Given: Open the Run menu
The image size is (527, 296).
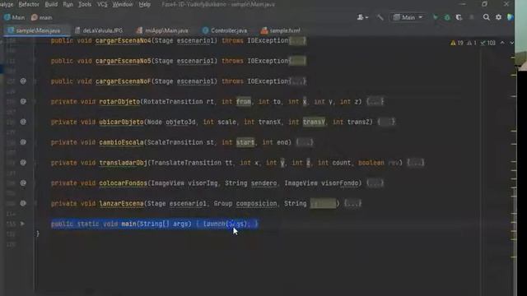Looking at the screenshot, I should (68, 4).
